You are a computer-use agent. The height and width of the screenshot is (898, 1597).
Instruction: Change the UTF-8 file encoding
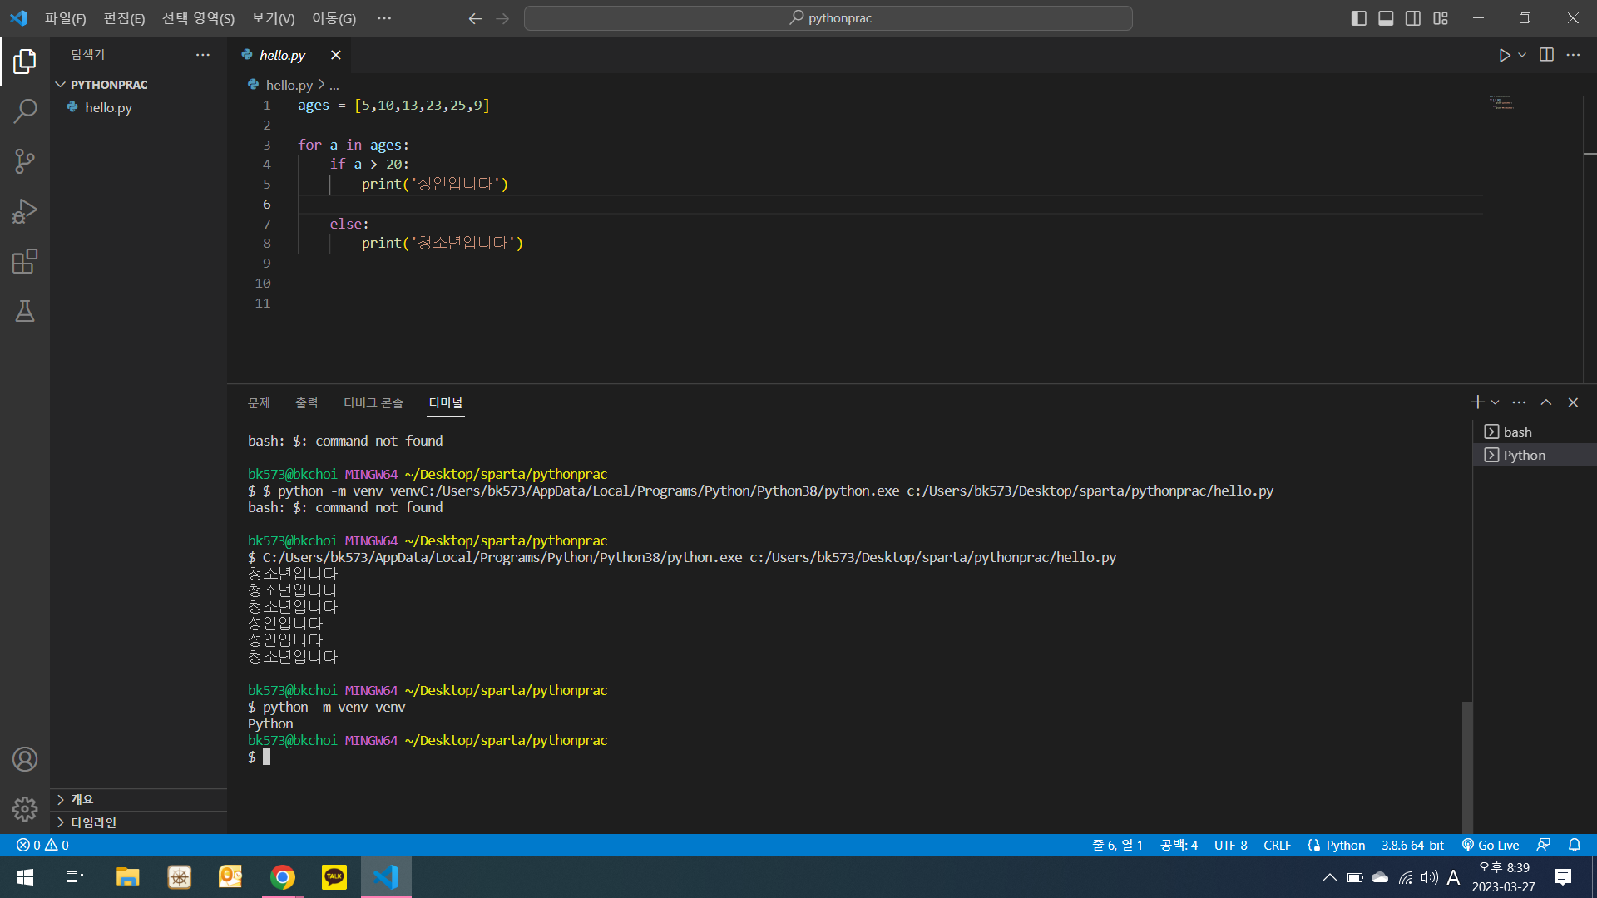point(1230,845)
